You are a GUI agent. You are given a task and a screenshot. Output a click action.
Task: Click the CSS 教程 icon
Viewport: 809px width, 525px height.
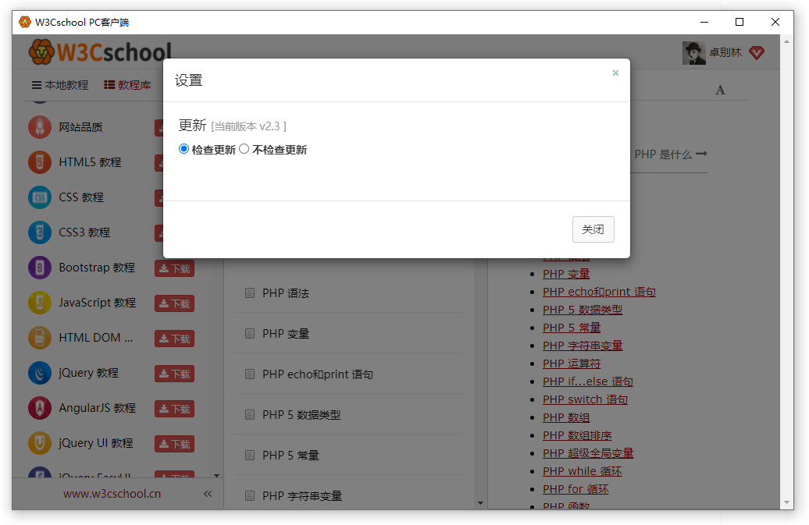click(40, 197)
